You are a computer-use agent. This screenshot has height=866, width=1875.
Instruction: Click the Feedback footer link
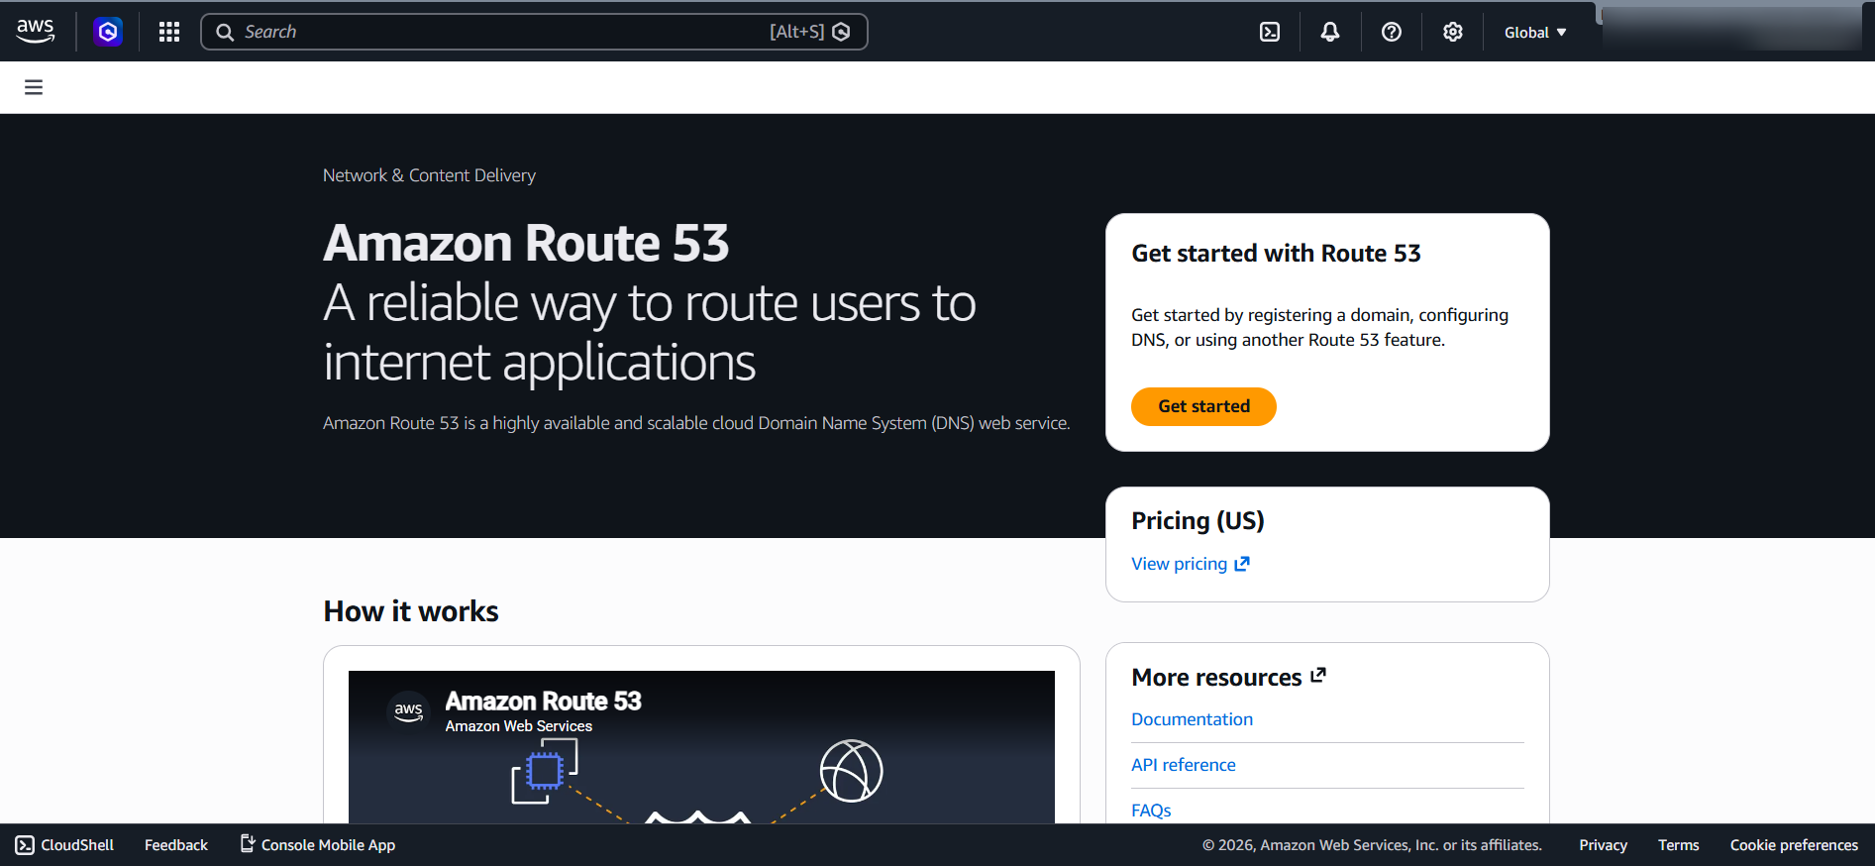click(x=176, y=845)
